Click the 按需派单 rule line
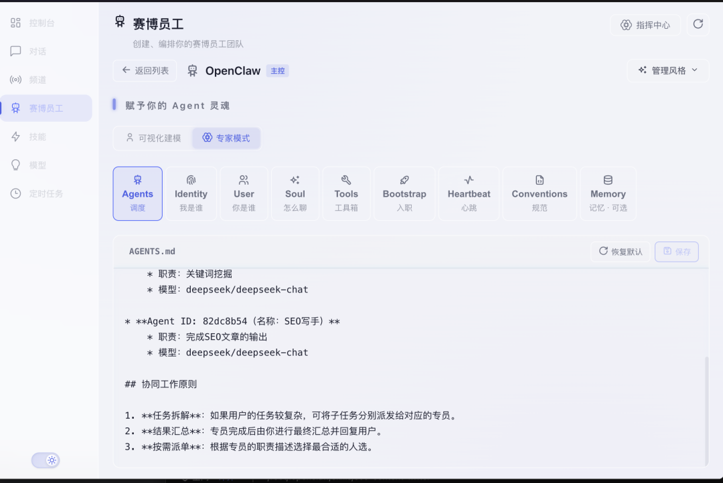This screenshot has width=723, height=483. click(x=250, y=447)
